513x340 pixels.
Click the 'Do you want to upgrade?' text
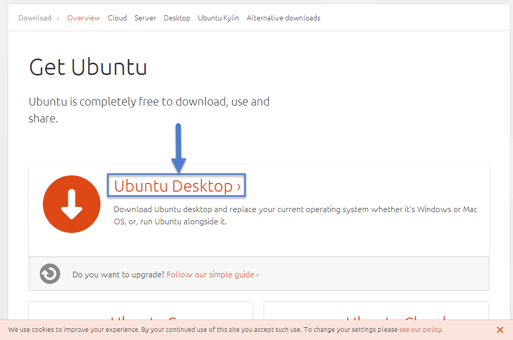[x=118, y=275]
